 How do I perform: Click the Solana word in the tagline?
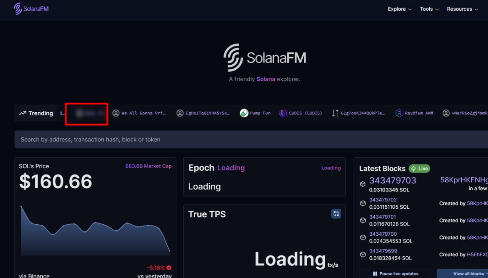266,79
